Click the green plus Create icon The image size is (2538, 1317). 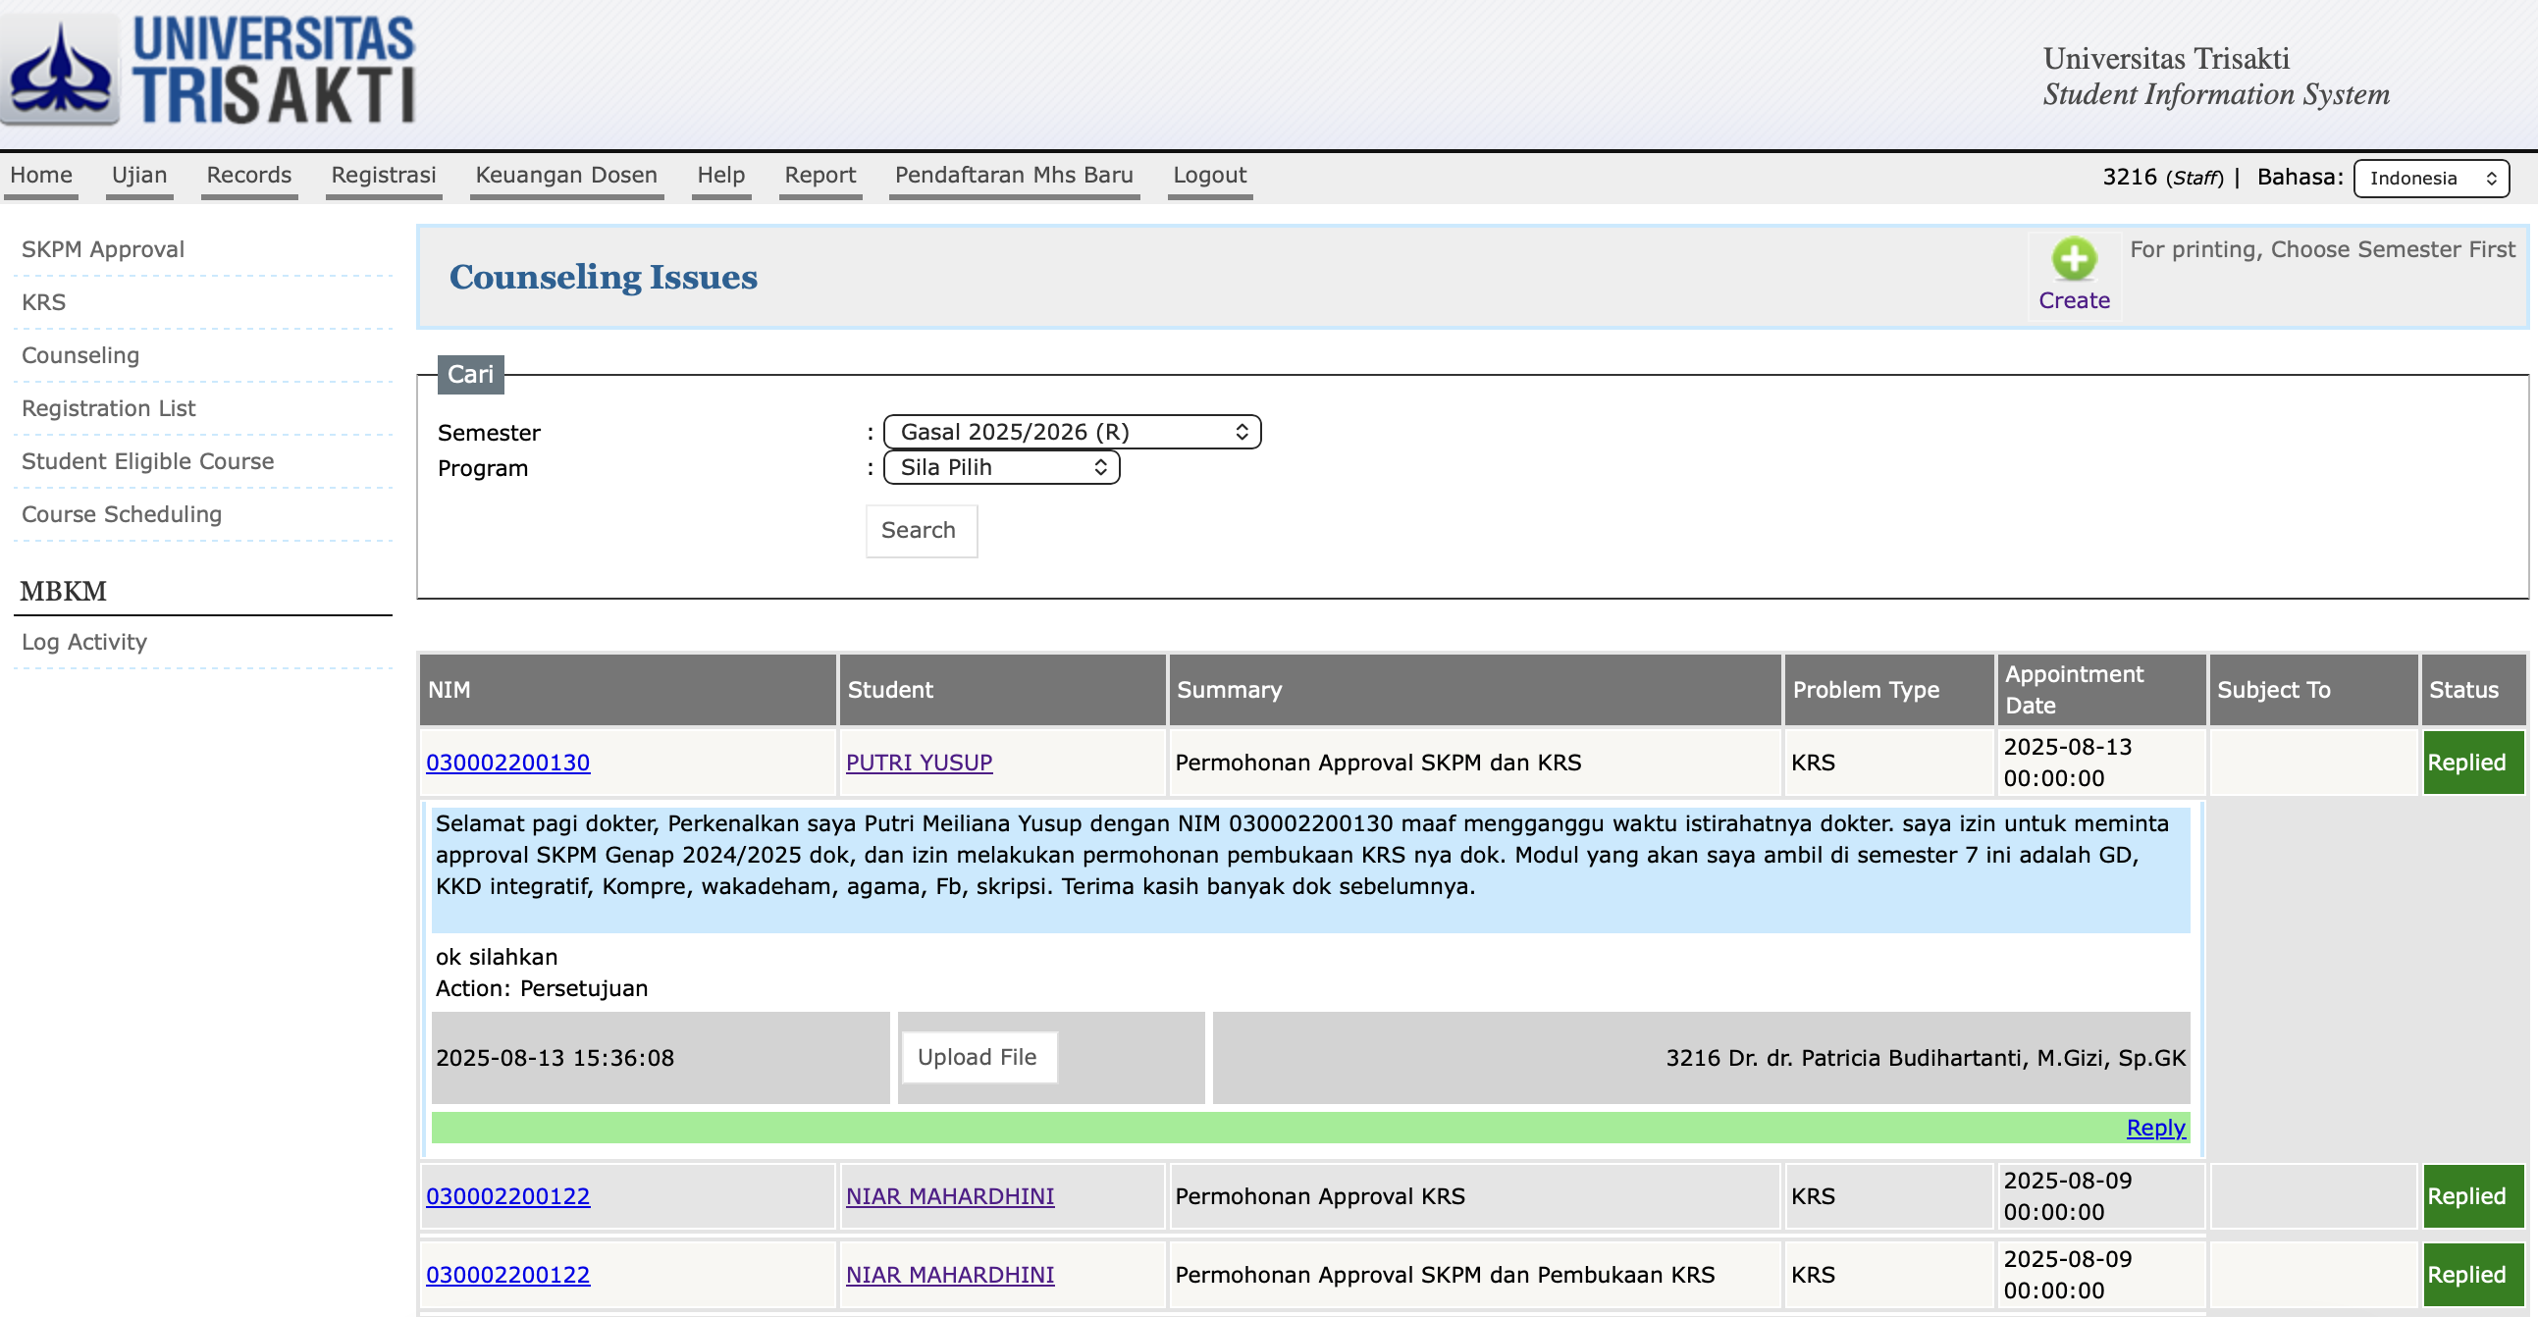2073,260
